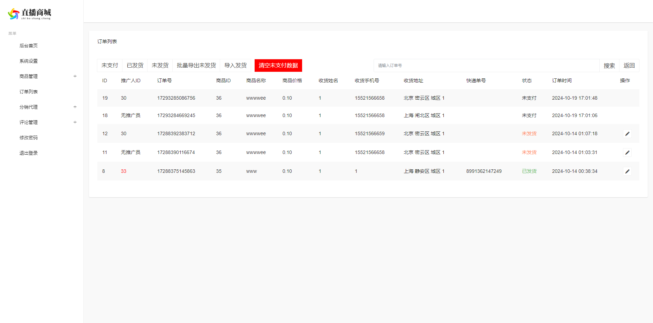Click 无推广员 in order 18 row
This screenshot has height=323, width=653.
click(x=130, y=115)
